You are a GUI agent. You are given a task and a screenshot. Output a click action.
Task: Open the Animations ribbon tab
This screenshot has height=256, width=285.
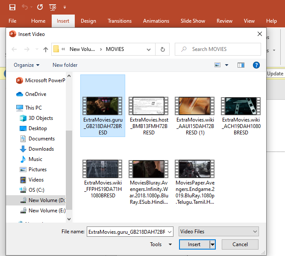[x=156, y=21]
